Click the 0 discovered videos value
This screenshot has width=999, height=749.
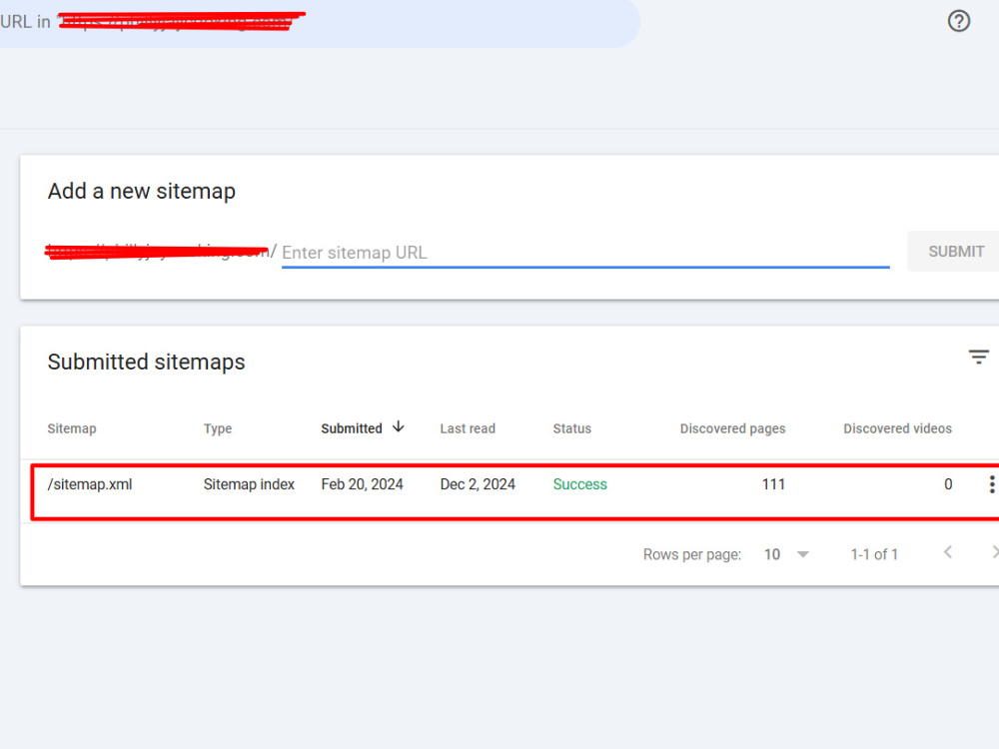coord(948,484)
